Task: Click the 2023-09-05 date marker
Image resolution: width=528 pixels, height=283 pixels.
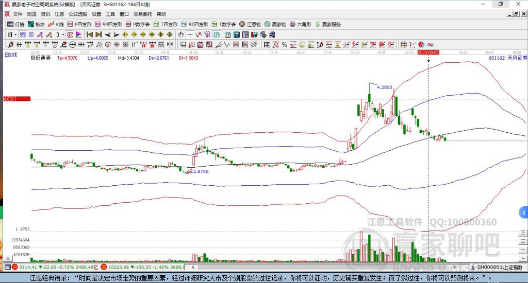Action: [x=428, y=52]
